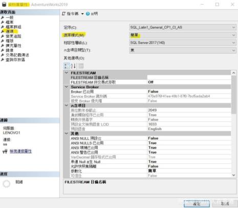The height and width of the screenshot is (208, 238).
Task: Click the scroll down arrow of property grid
Action: click(233, 175)
